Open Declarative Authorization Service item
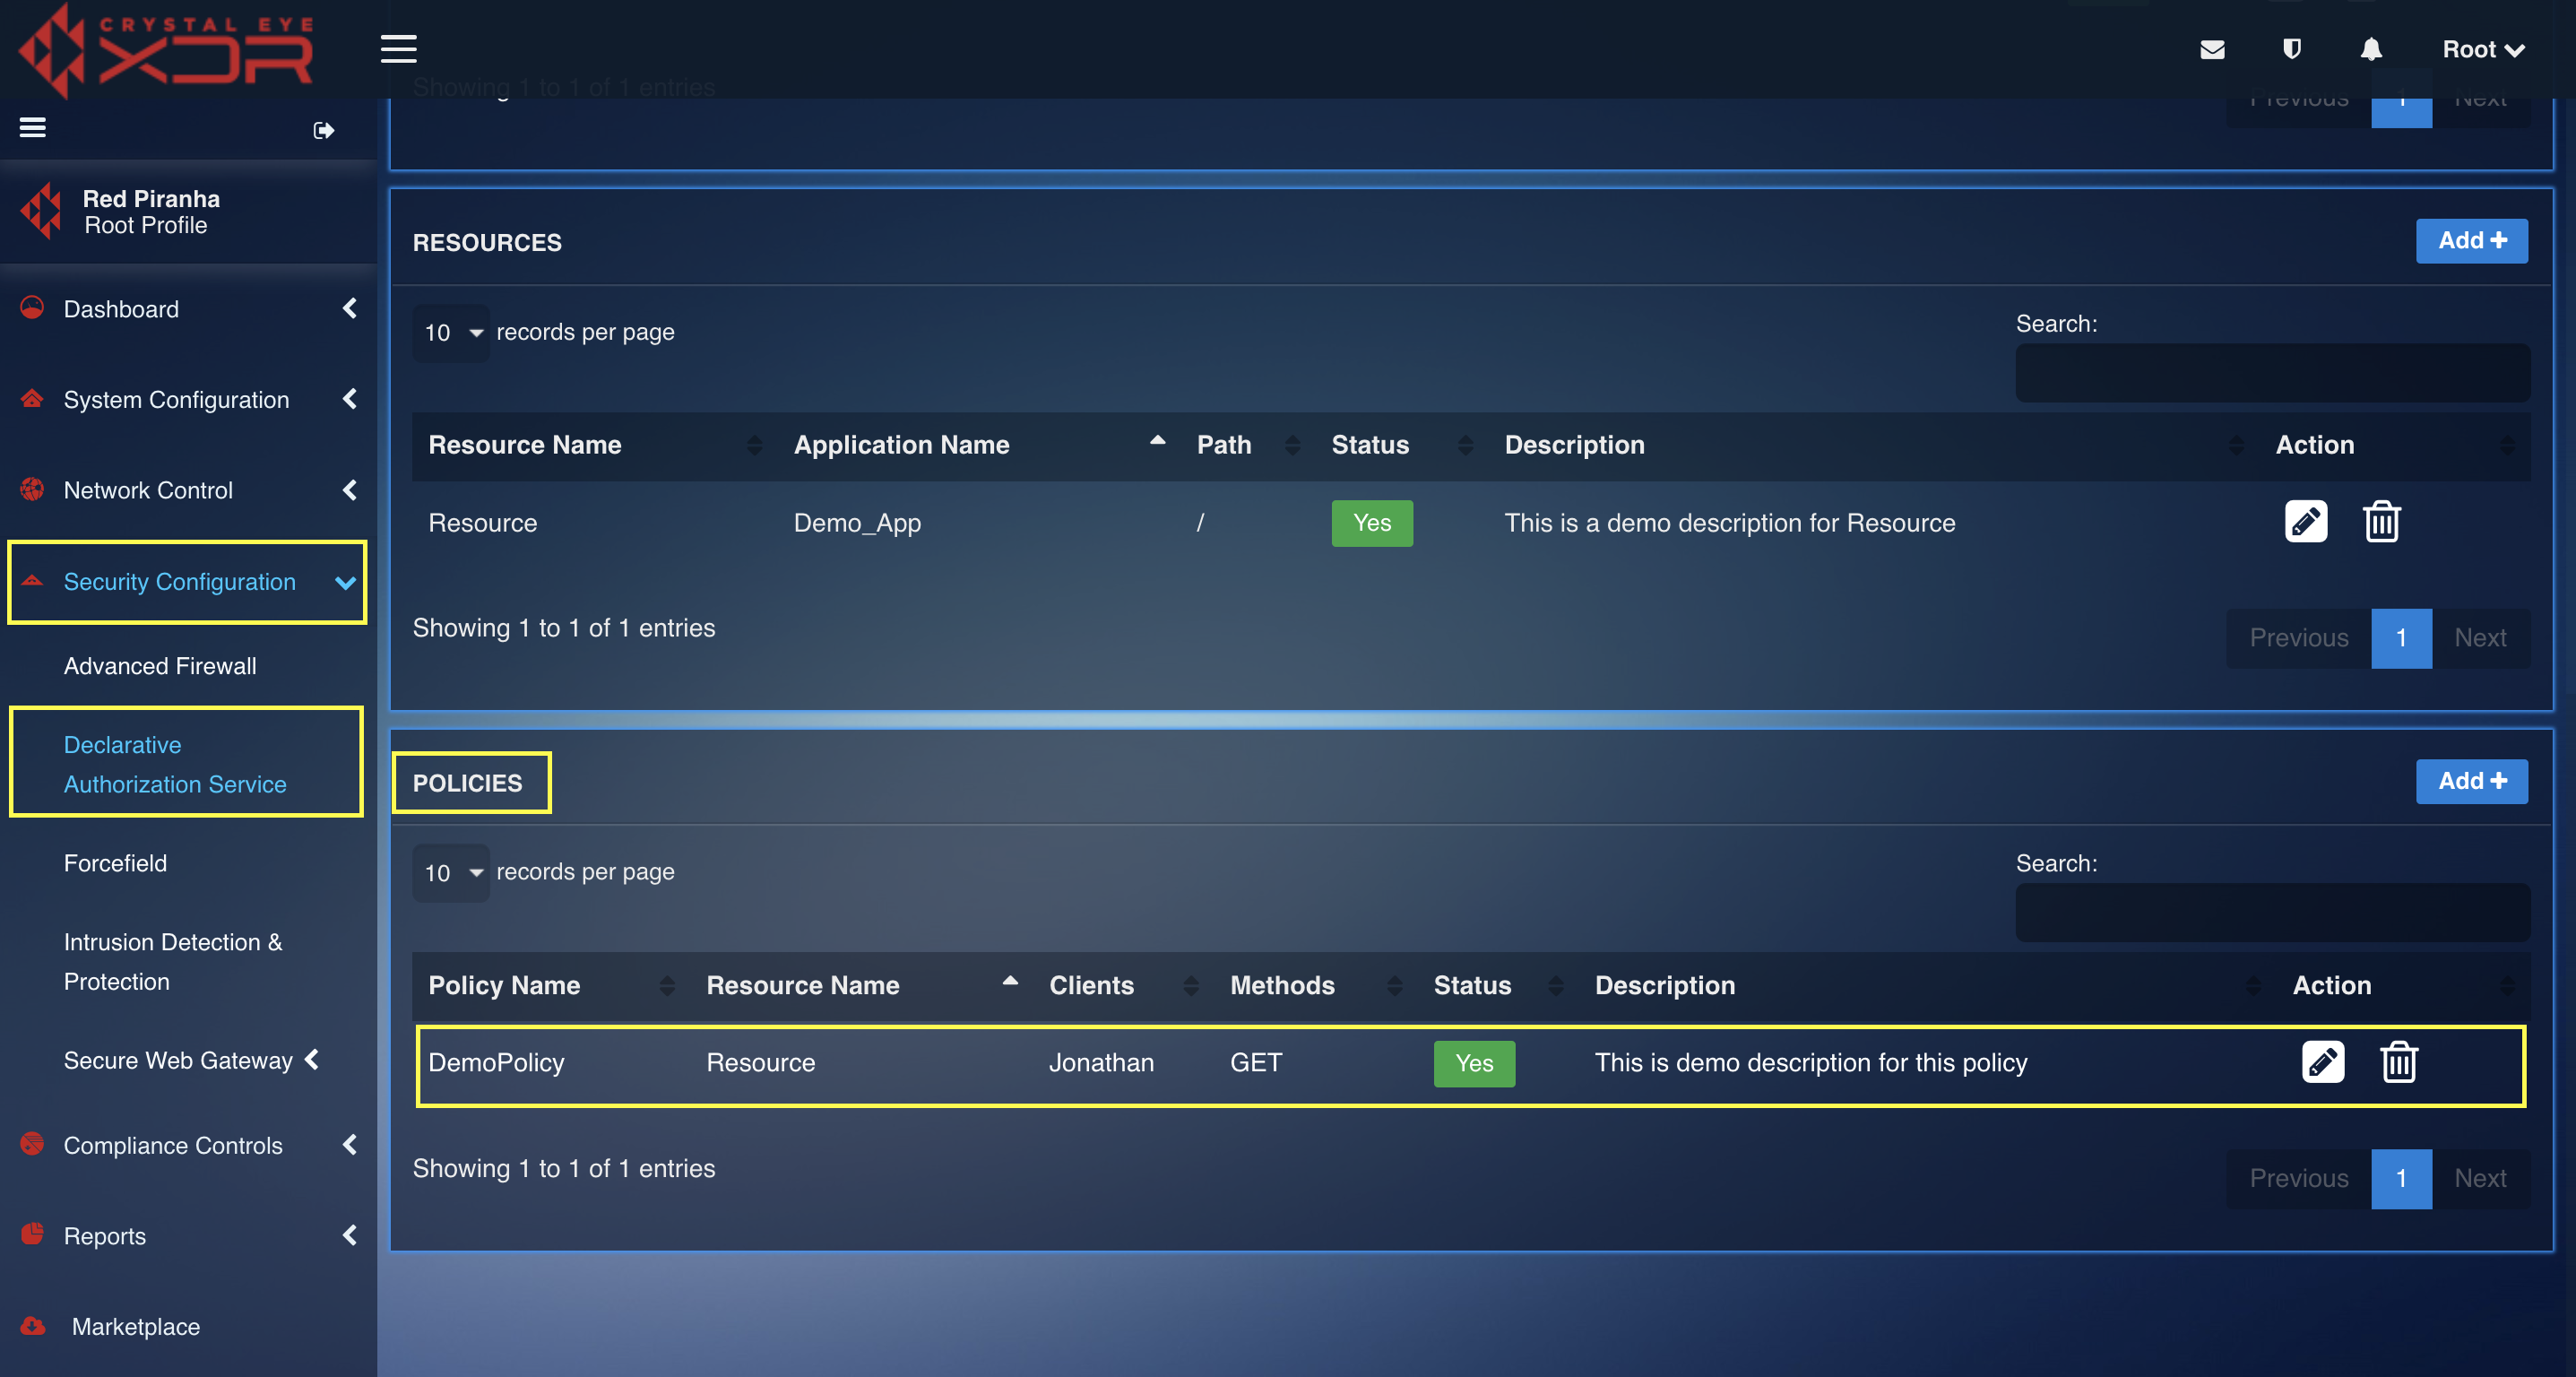This screenshot has width=2576, height=1377. (175, 764)
